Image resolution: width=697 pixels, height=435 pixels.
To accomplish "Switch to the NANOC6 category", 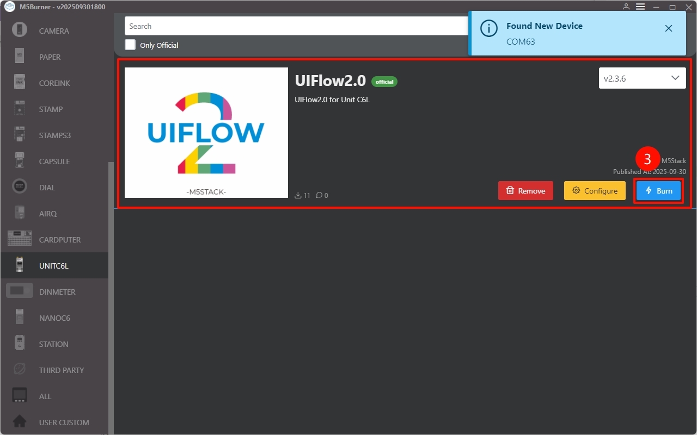I will pyautogui.click(x=54, y=318).
